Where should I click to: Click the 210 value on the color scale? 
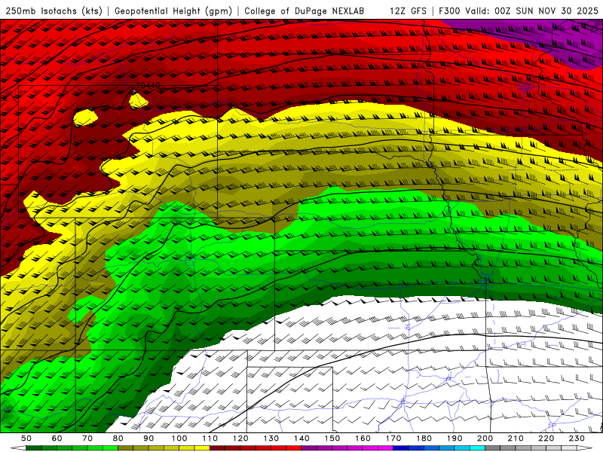pyautogui.click(x=516, y=438)
